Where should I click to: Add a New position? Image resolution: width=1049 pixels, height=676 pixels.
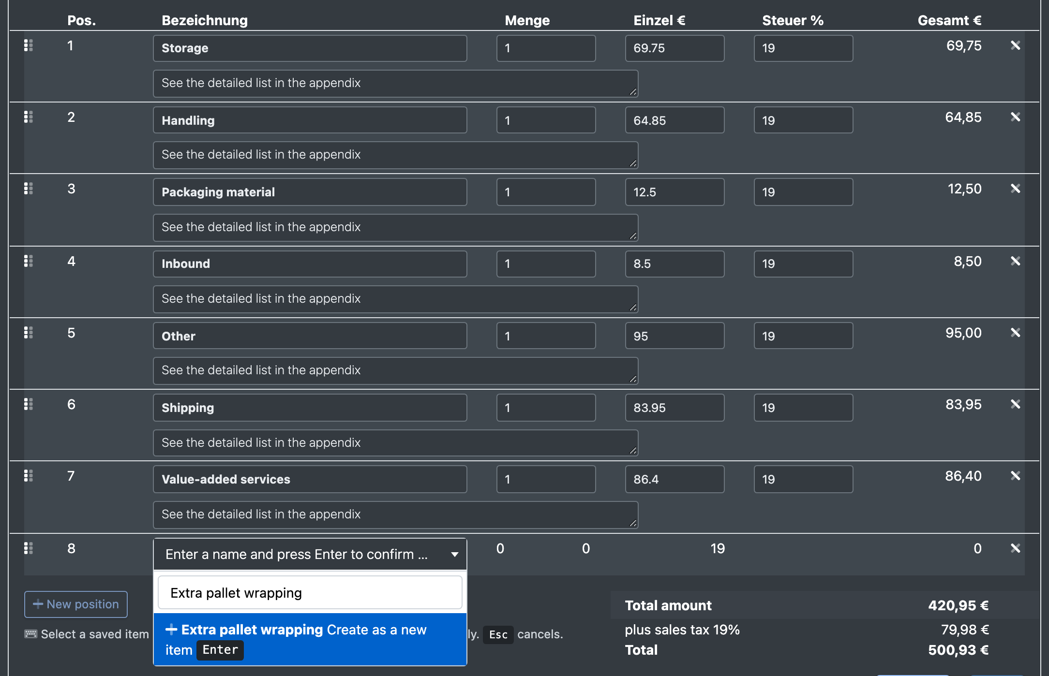point(76,604)
